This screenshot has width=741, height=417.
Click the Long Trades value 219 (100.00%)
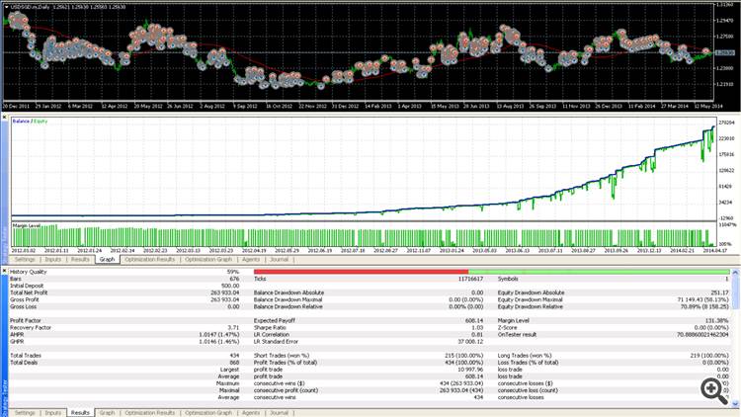(x=709, y=355)
